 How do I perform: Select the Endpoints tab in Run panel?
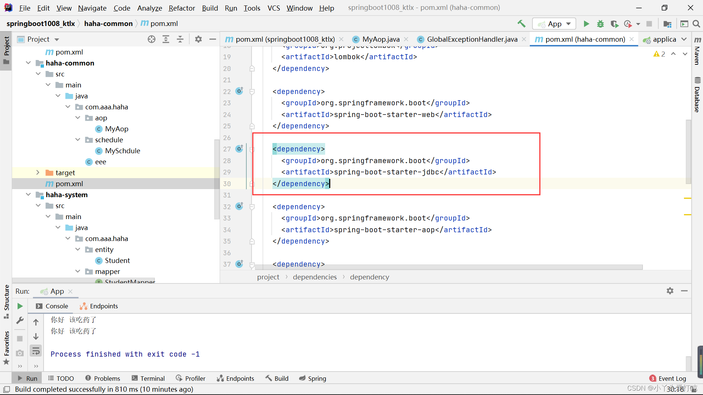(99, 306)
